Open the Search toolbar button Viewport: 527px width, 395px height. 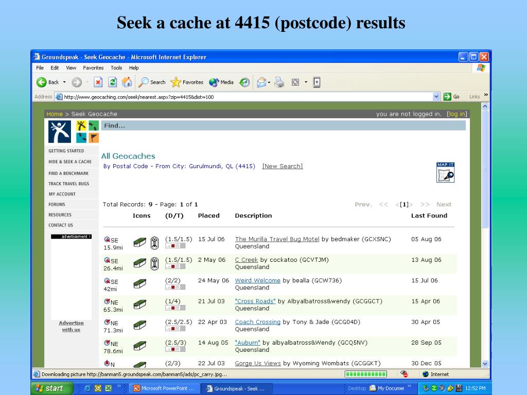[152, 82]
